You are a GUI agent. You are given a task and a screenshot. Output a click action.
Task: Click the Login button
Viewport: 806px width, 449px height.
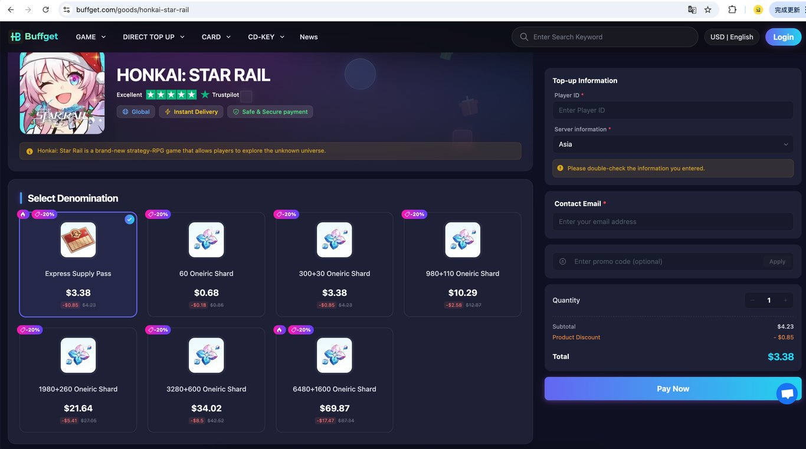(x=784, y=37)
